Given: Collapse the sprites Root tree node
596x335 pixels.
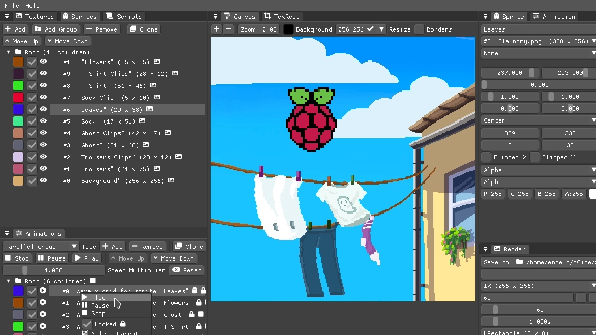Looking at the screenshot, I should click(8, 52).
